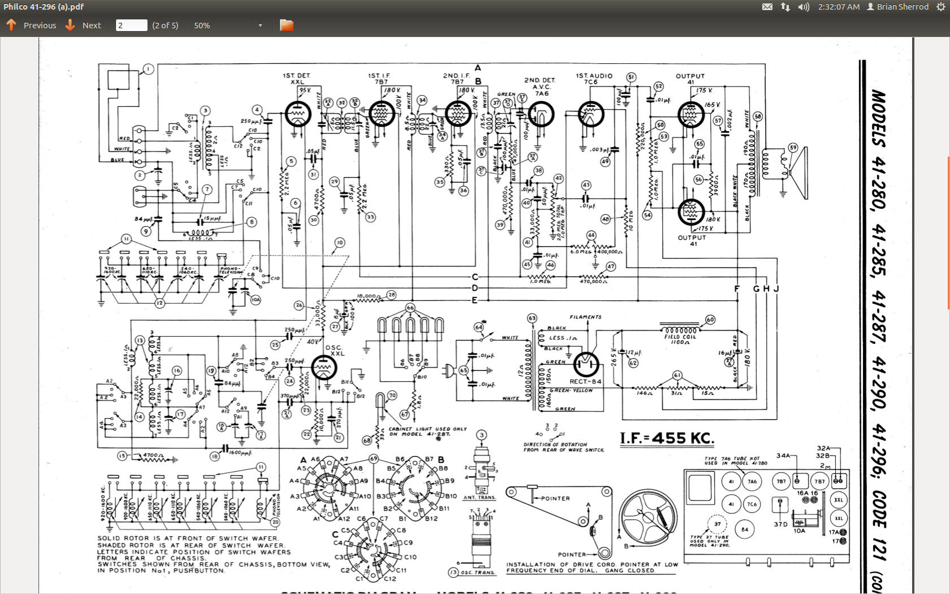Click the orange down arrow icon
This screenshot has height=594, width=950.
pos(70,25)
